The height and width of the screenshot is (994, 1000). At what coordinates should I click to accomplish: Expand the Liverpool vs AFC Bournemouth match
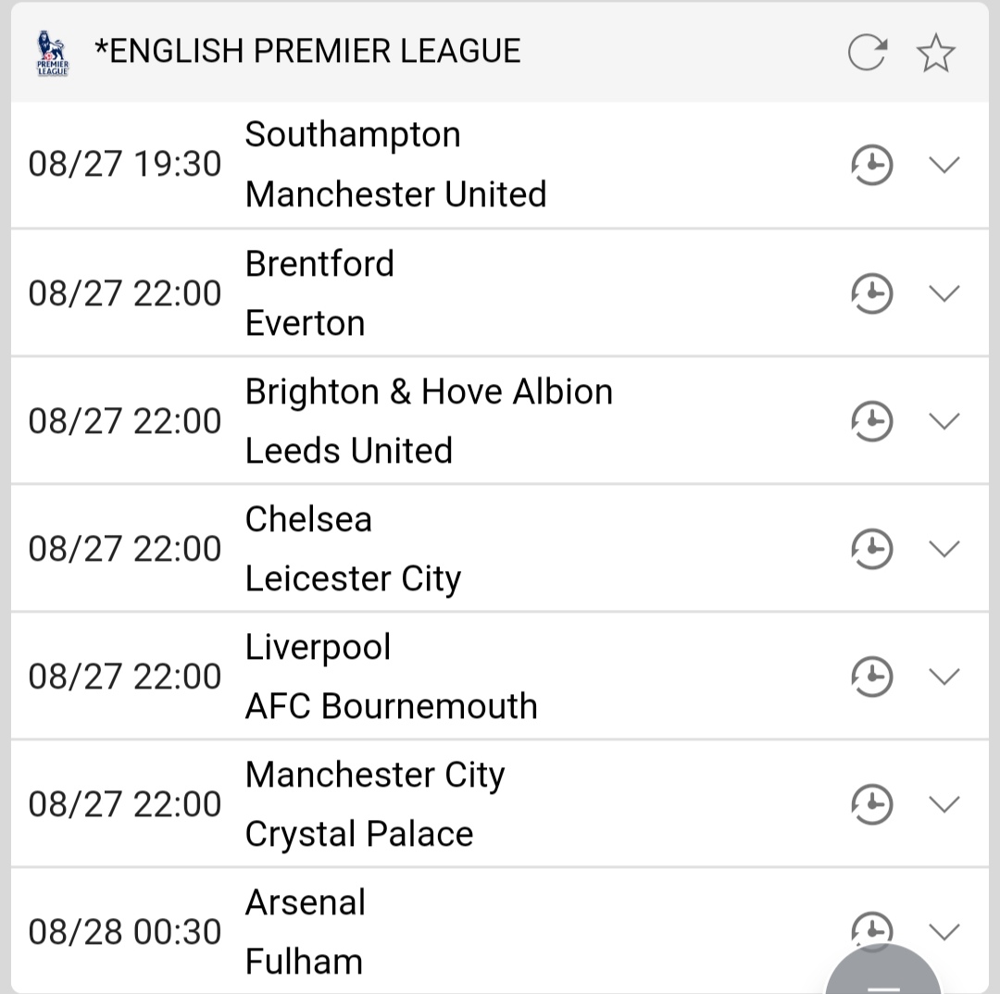[944, 677]
